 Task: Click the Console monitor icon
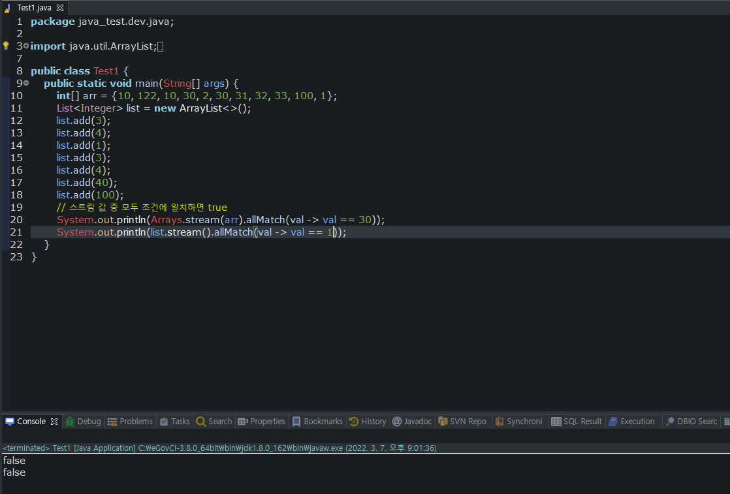point(10,422)
